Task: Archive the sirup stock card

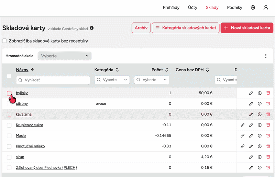Action: pos(268,157)
